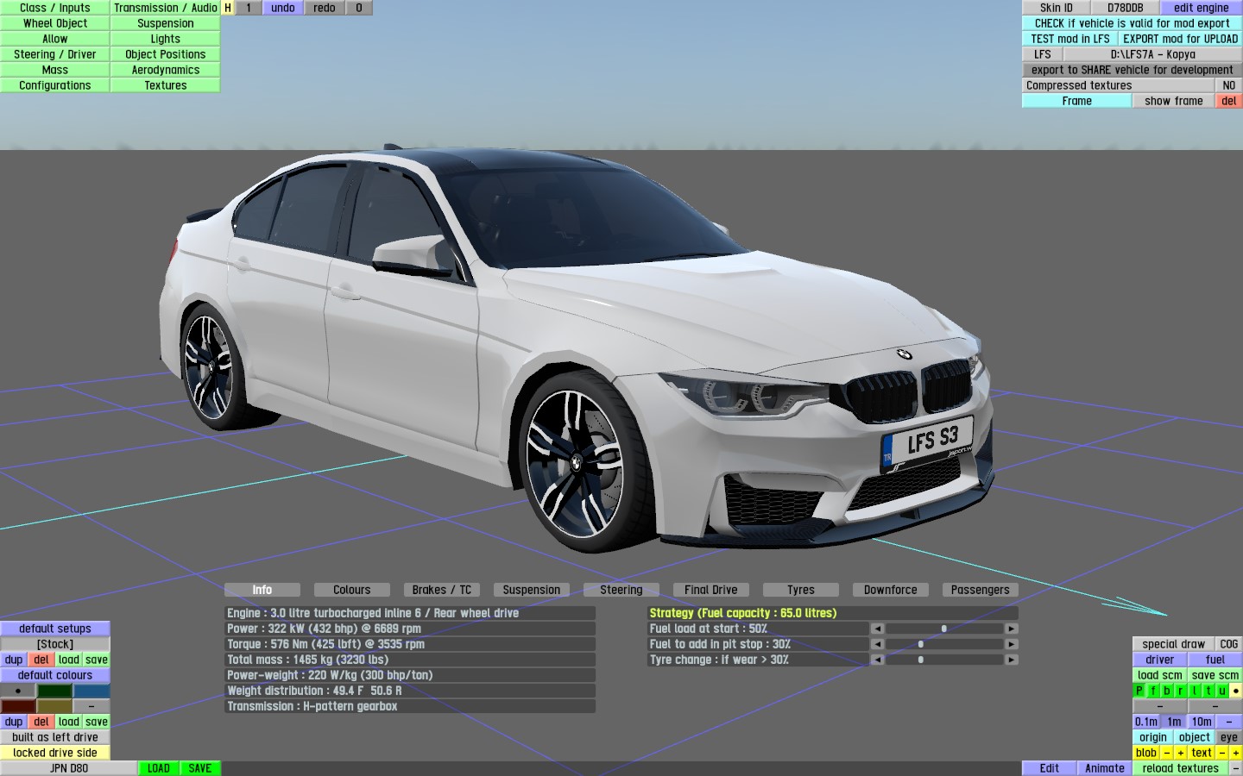Open the Textures menu
The width and height of the screenshot is (1243, 776).
tap(166, 85)
